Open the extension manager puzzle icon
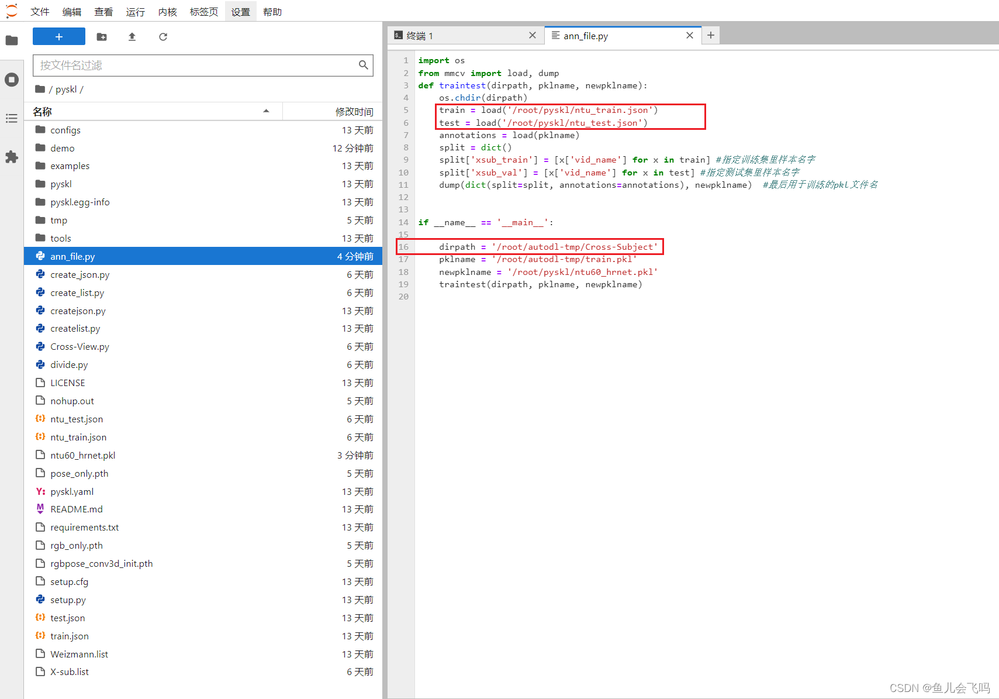Viewport: 999px width, 699px height. coord(12,157)
